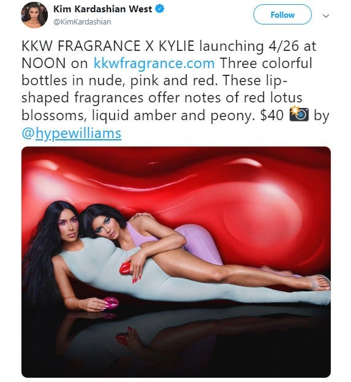This screenshot has width=351, height=382.
Task: Click the @KimKardashian handle
Action: coord(82,21)
